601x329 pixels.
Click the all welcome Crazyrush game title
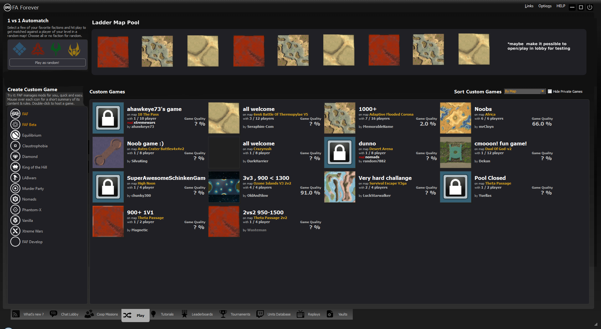pos(259,144)
